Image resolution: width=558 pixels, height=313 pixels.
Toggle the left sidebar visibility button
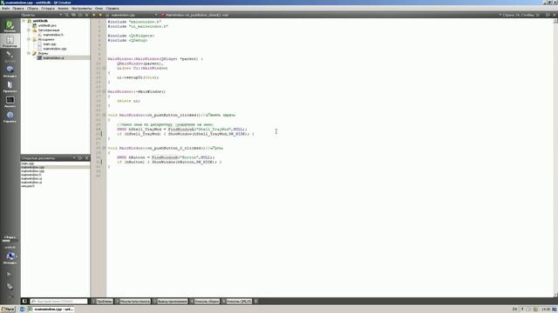pos(24,302)
